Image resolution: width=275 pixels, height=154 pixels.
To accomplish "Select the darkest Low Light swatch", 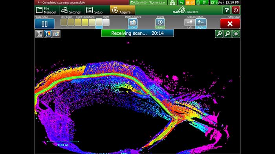I will [x=64, y=22].
